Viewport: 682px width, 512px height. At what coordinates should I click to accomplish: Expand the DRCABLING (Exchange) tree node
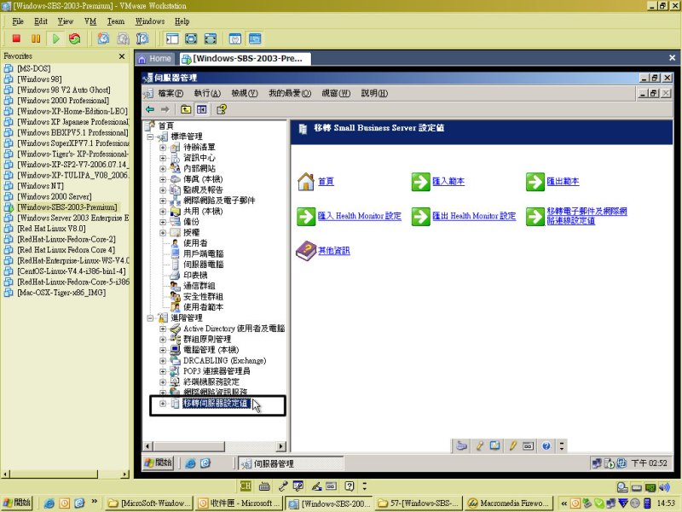(x=163, y=361)
